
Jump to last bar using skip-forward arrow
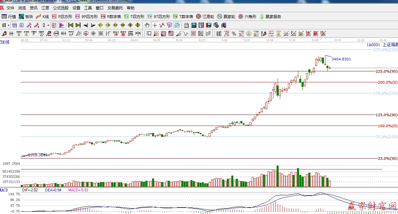point(78,25)
